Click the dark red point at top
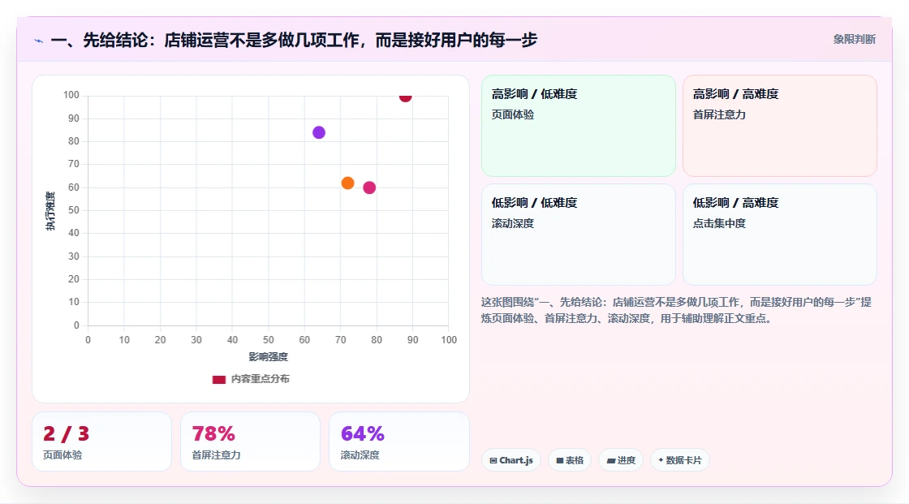 coord(405,97)
